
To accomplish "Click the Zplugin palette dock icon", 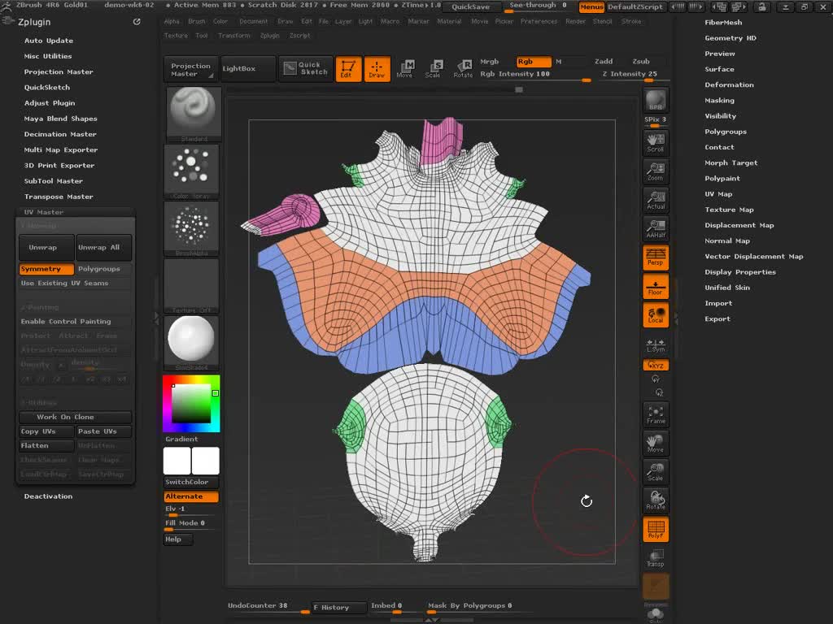I will [x=137, y=22].
